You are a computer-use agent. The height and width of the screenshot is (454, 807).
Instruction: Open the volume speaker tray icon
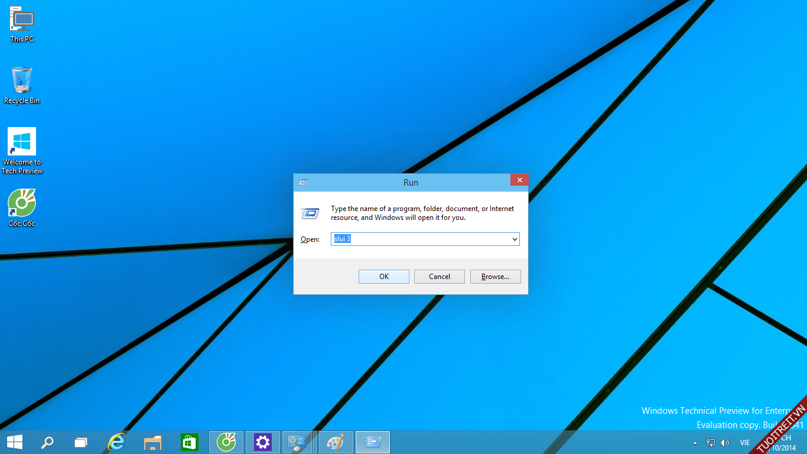click(725, 443)
